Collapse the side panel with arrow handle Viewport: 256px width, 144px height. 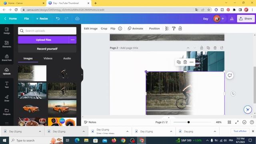click(82, 75)
